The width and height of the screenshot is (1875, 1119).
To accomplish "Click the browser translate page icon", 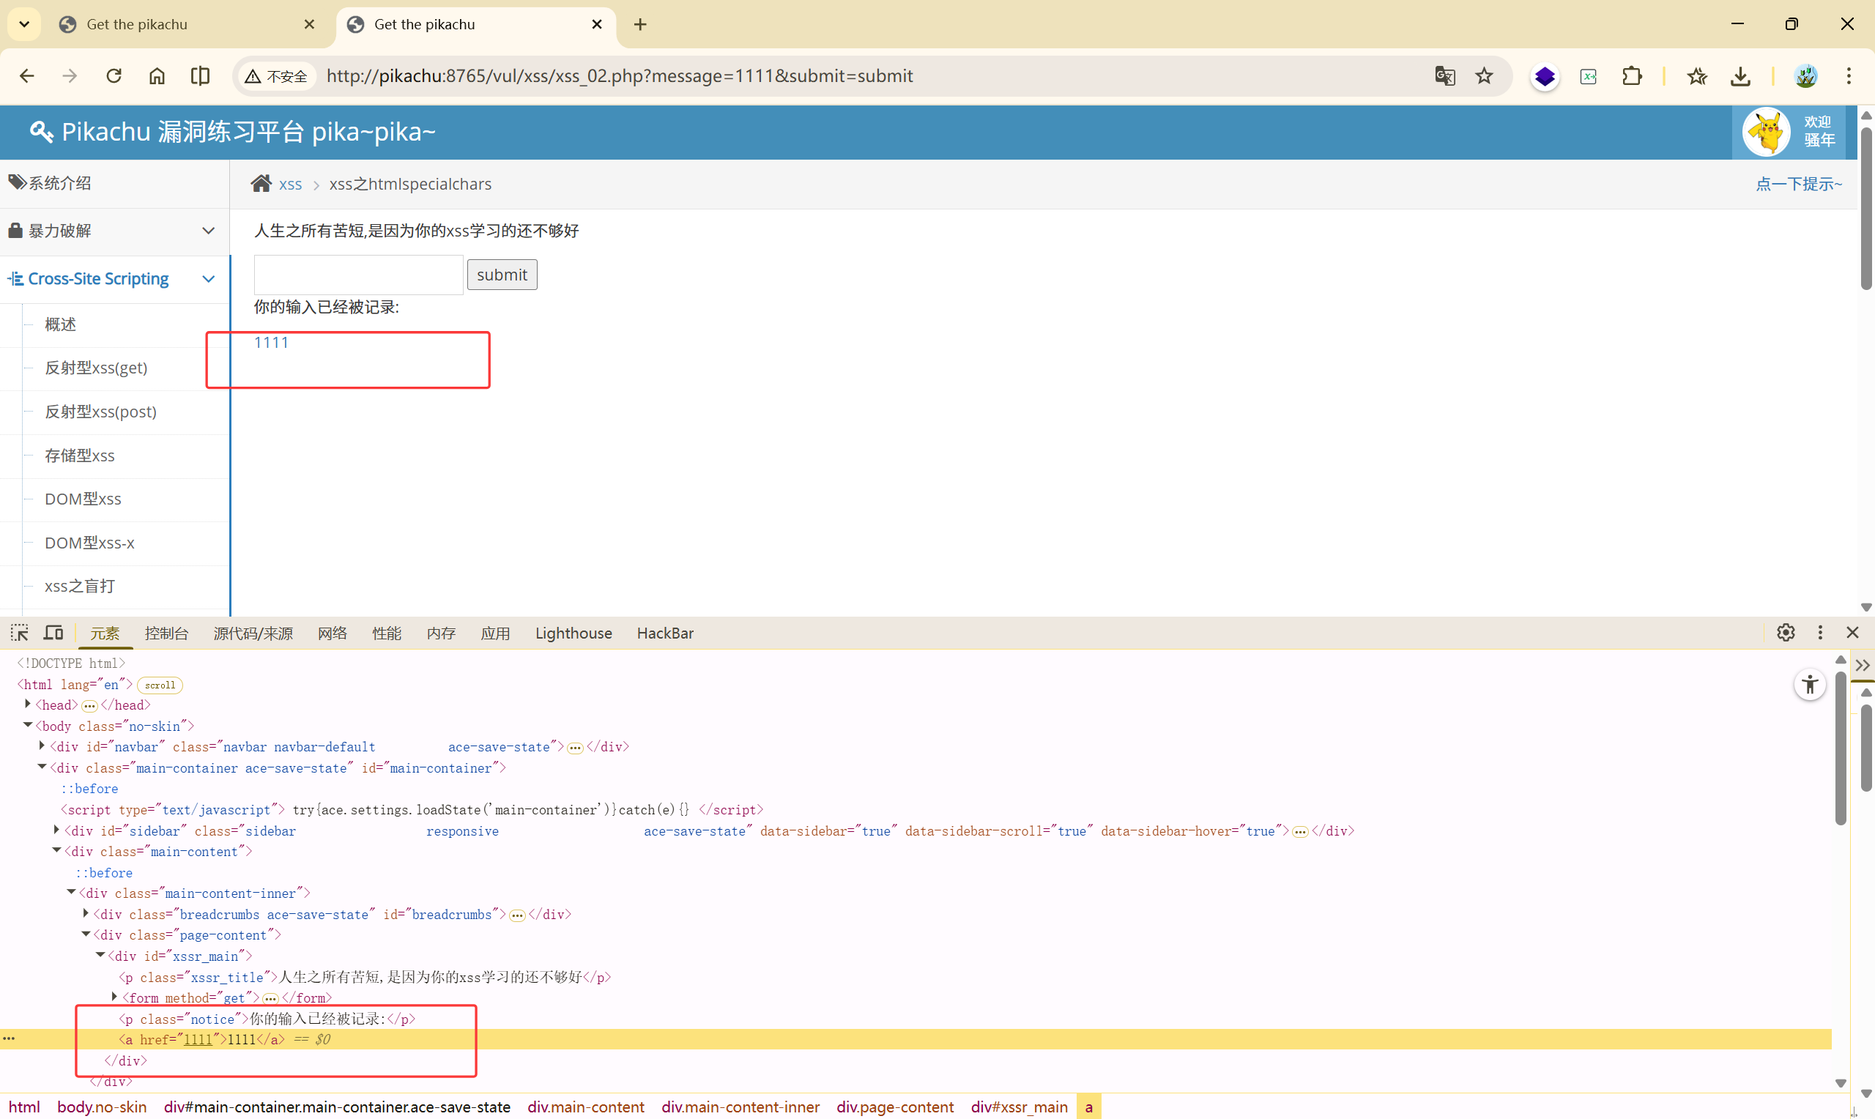I will pyautogui.click(x=1444, y=76).
